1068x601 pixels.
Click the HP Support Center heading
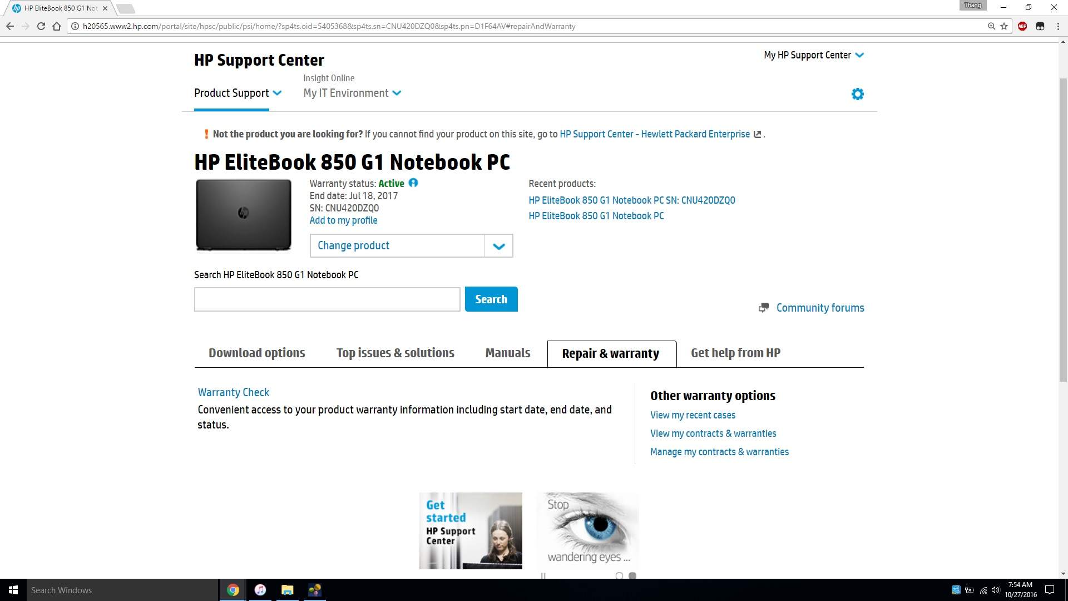point(259,60)
